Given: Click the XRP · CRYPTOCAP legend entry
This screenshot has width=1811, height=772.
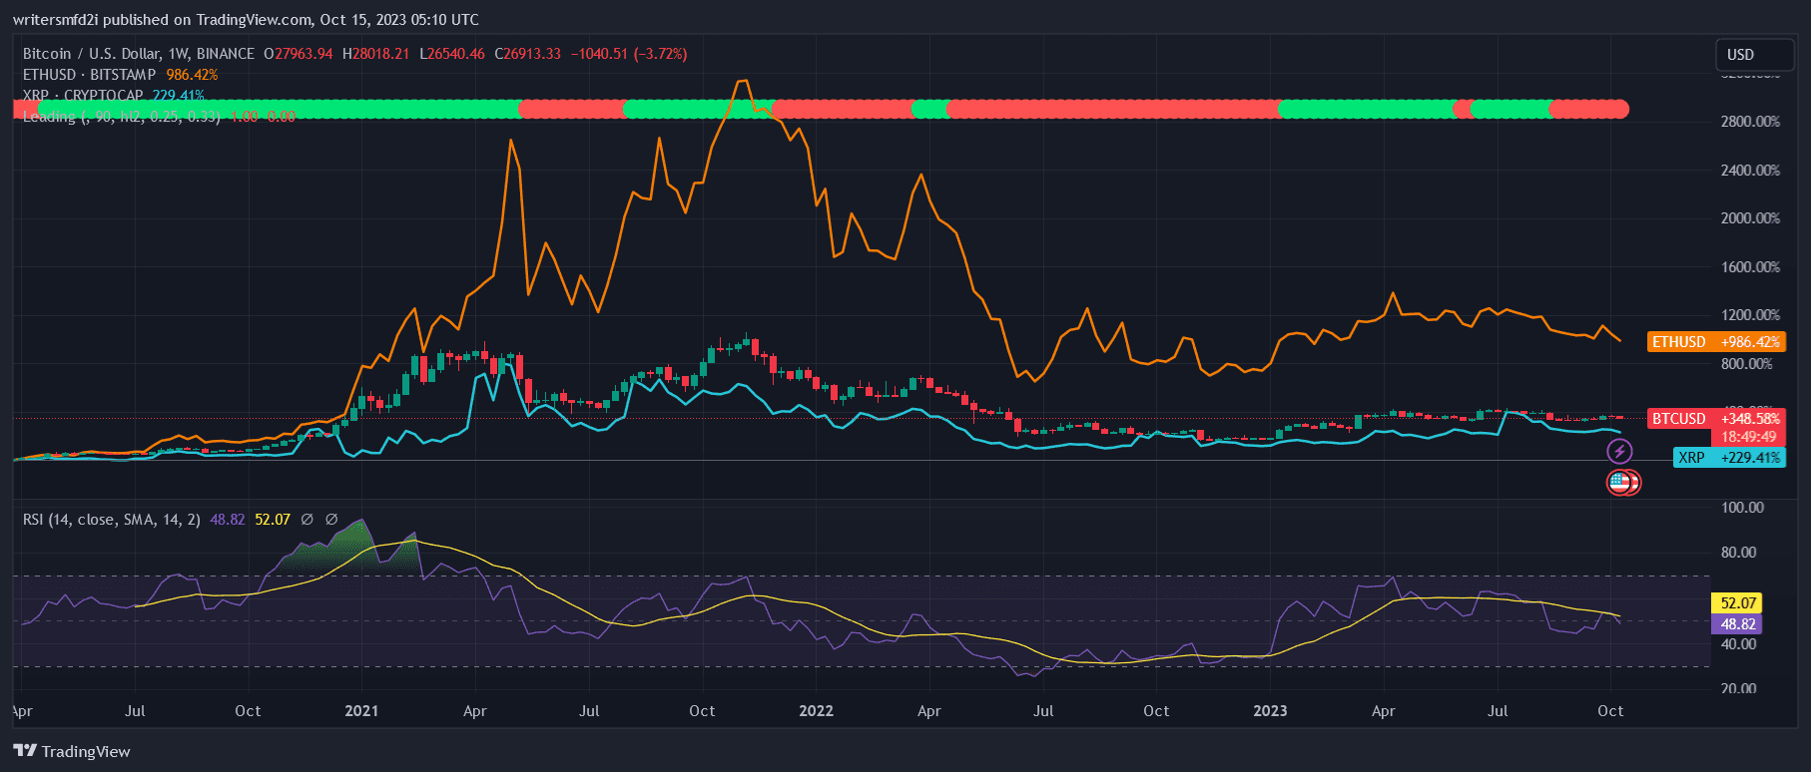Looking at the screenshot, I should point(84,96).
